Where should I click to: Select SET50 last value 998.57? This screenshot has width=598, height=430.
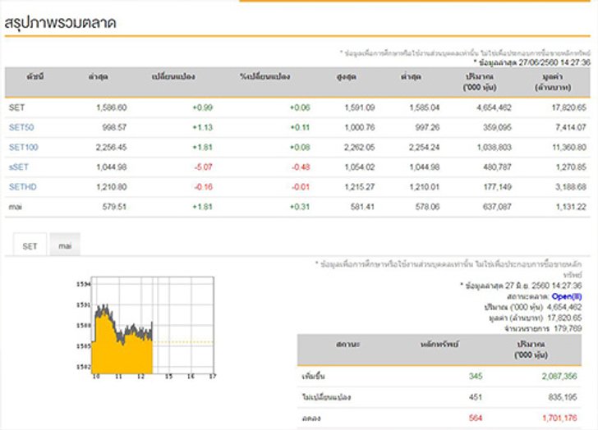click(x=114, y=127)
